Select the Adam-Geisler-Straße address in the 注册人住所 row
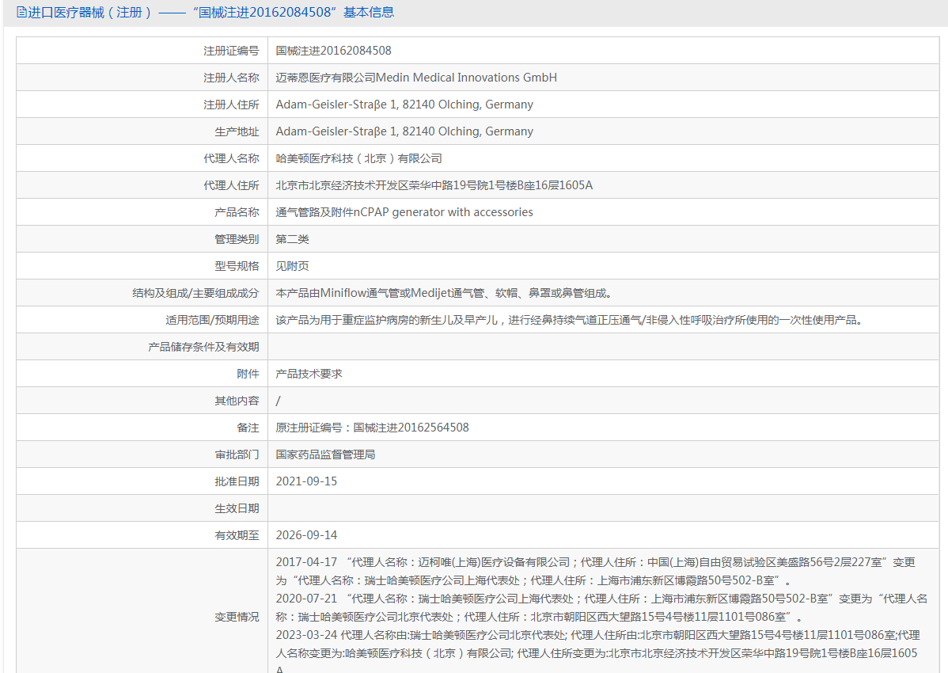 click(404, 105)
